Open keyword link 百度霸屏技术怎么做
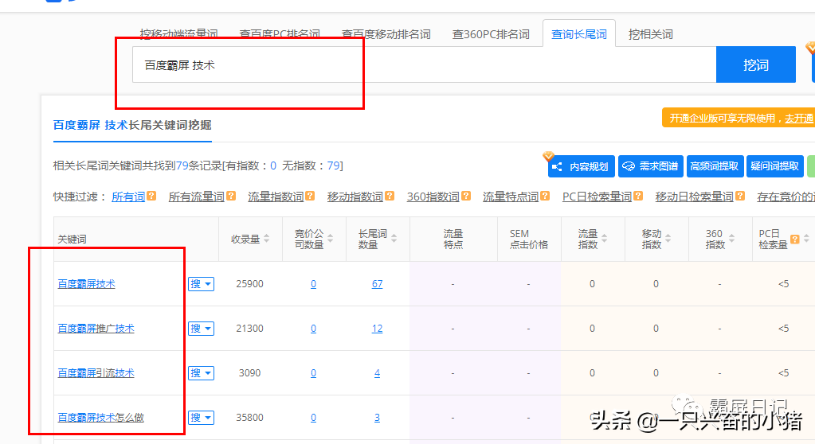This screenshot has width=815, height=444. tap(100, 418)
